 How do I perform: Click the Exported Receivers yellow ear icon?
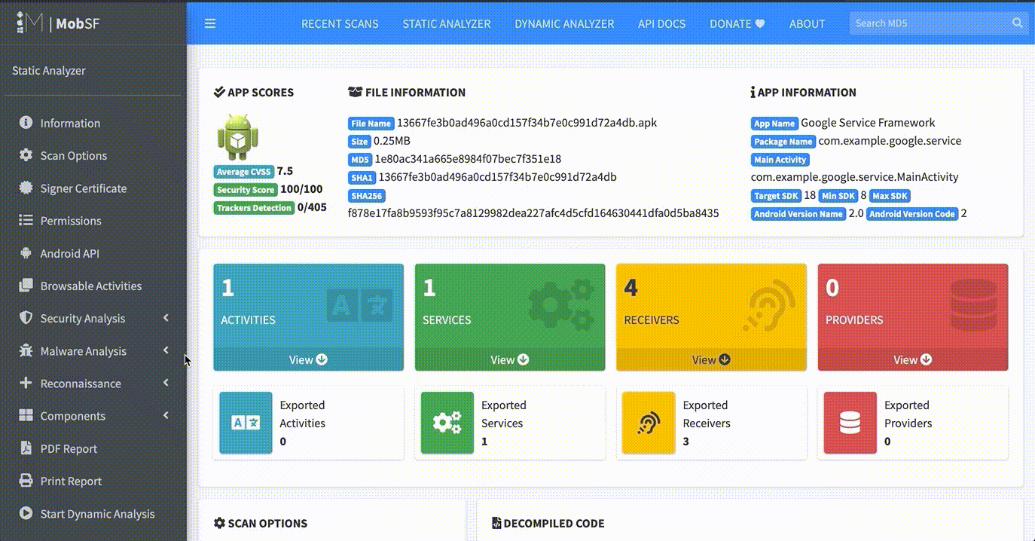pos(649,423)
